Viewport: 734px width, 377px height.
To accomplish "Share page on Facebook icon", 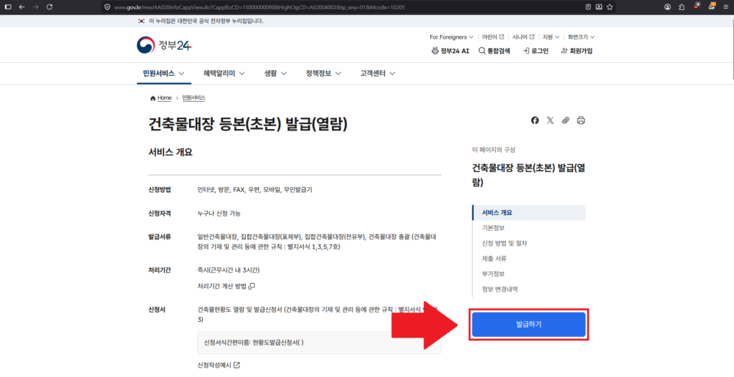I will (535, 120).
